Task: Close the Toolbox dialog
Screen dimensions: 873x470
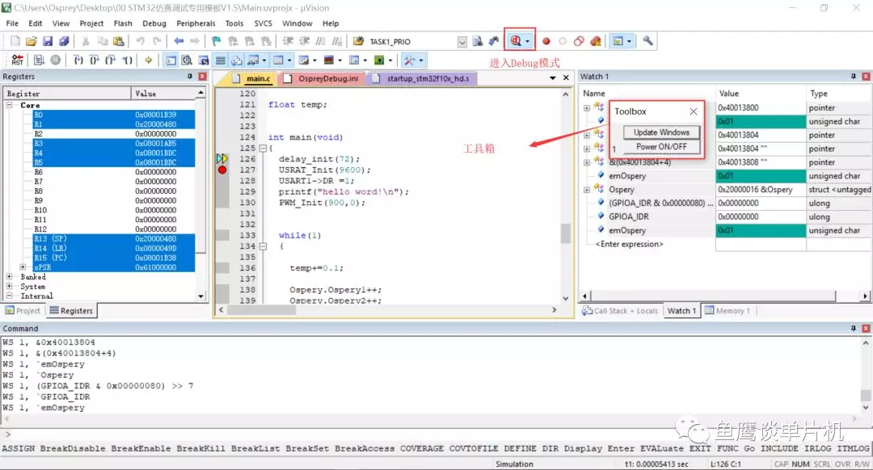Action: 694,111
